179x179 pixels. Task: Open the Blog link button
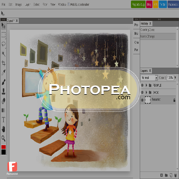[149, 4]
